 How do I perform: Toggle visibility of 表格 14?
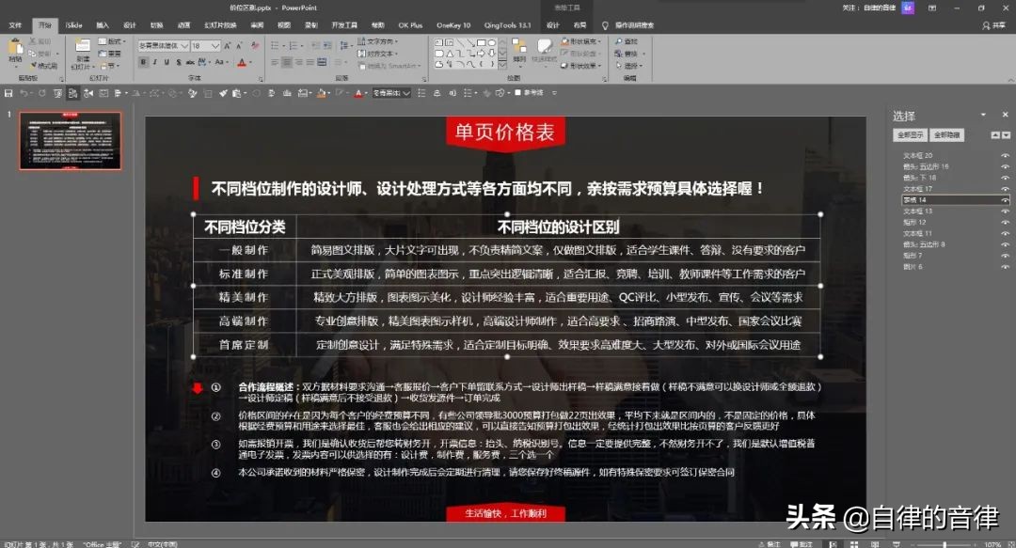[x=1005, y=200]
